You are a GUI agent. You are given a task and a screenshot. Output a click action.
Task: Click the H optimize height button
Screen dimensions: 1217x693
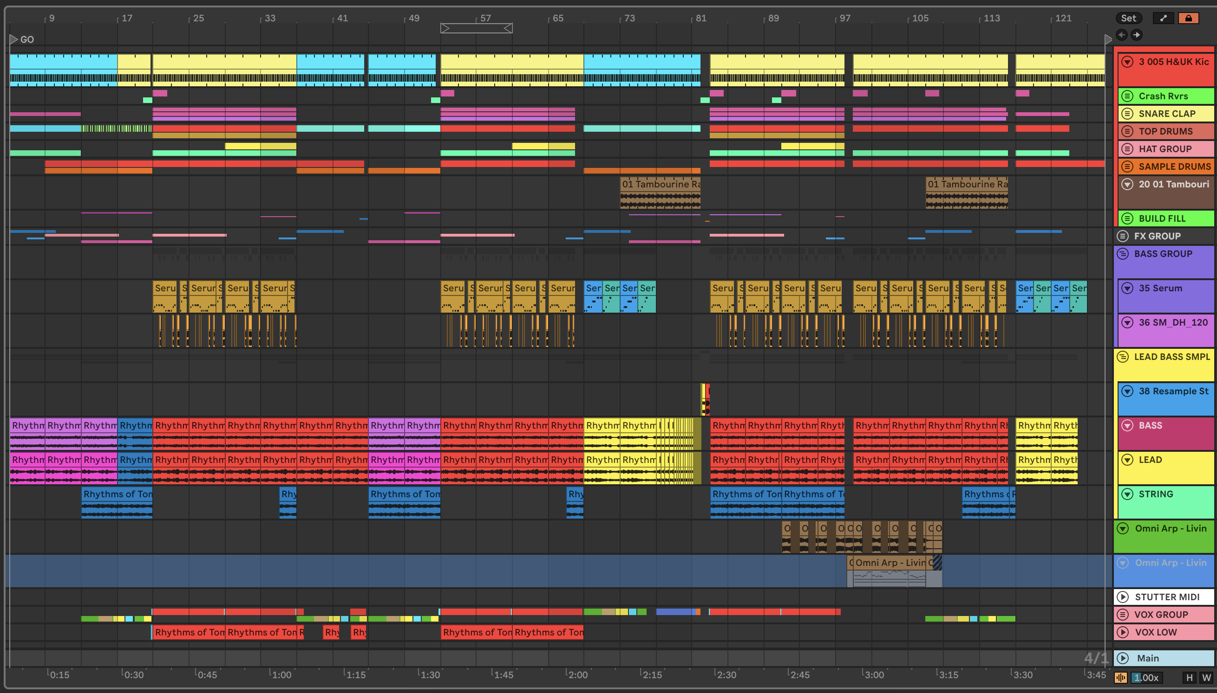pos(1190,678)
